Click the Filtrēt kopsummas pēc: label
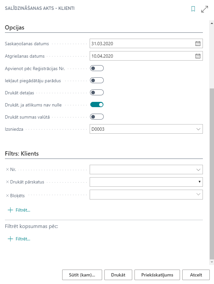 tap(31, 226)
